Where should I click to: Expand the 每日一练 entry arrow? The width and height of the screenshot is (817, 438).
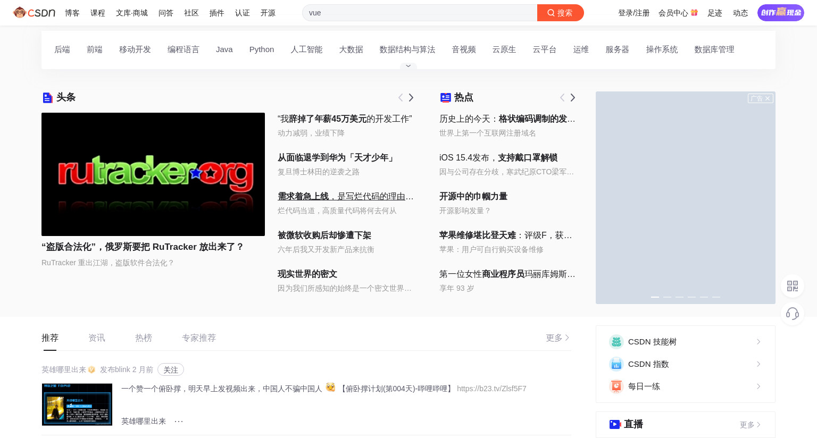pos(758,386)
